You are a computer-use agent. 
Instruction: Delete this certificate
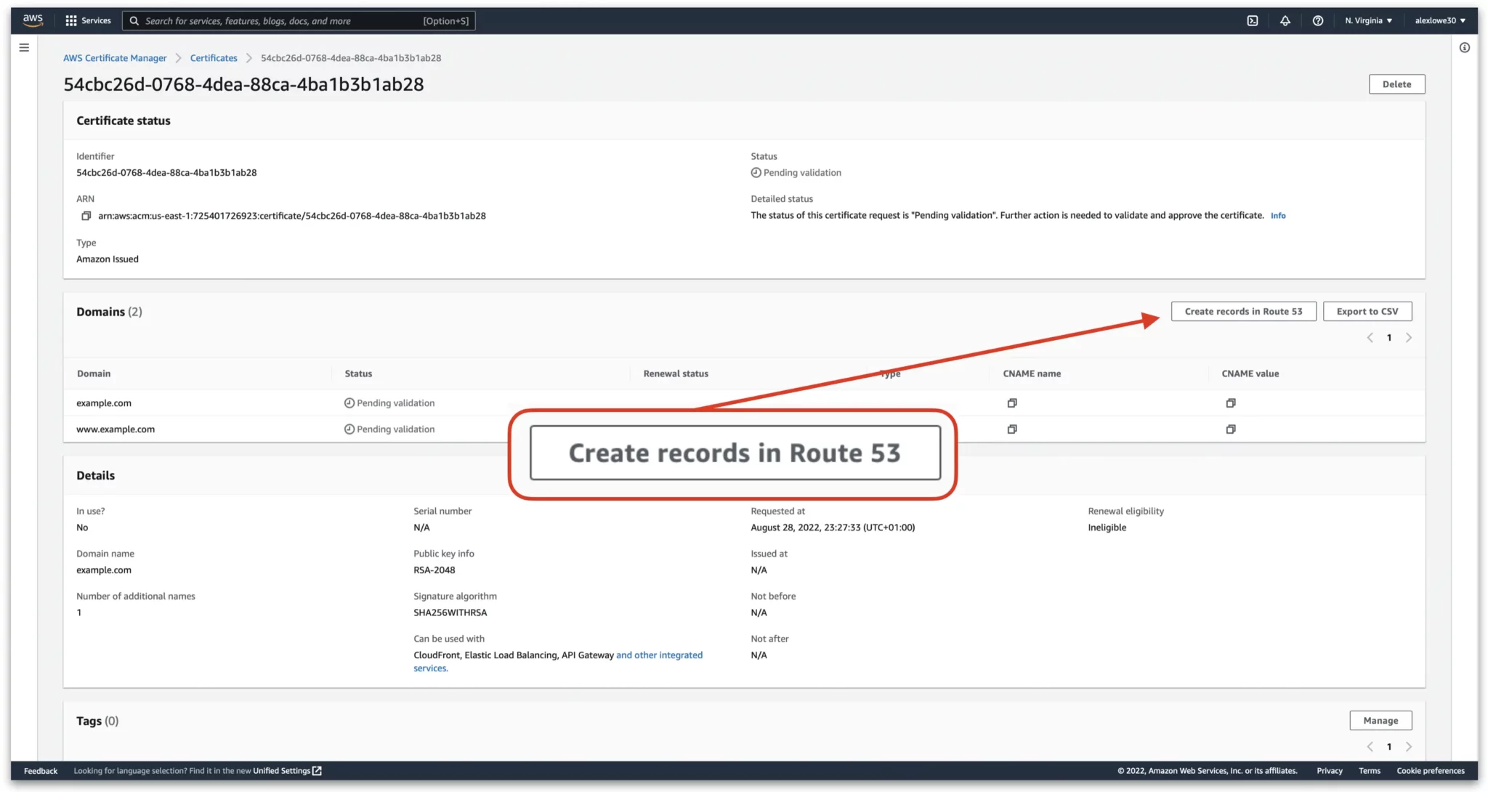coord(1396,84)
